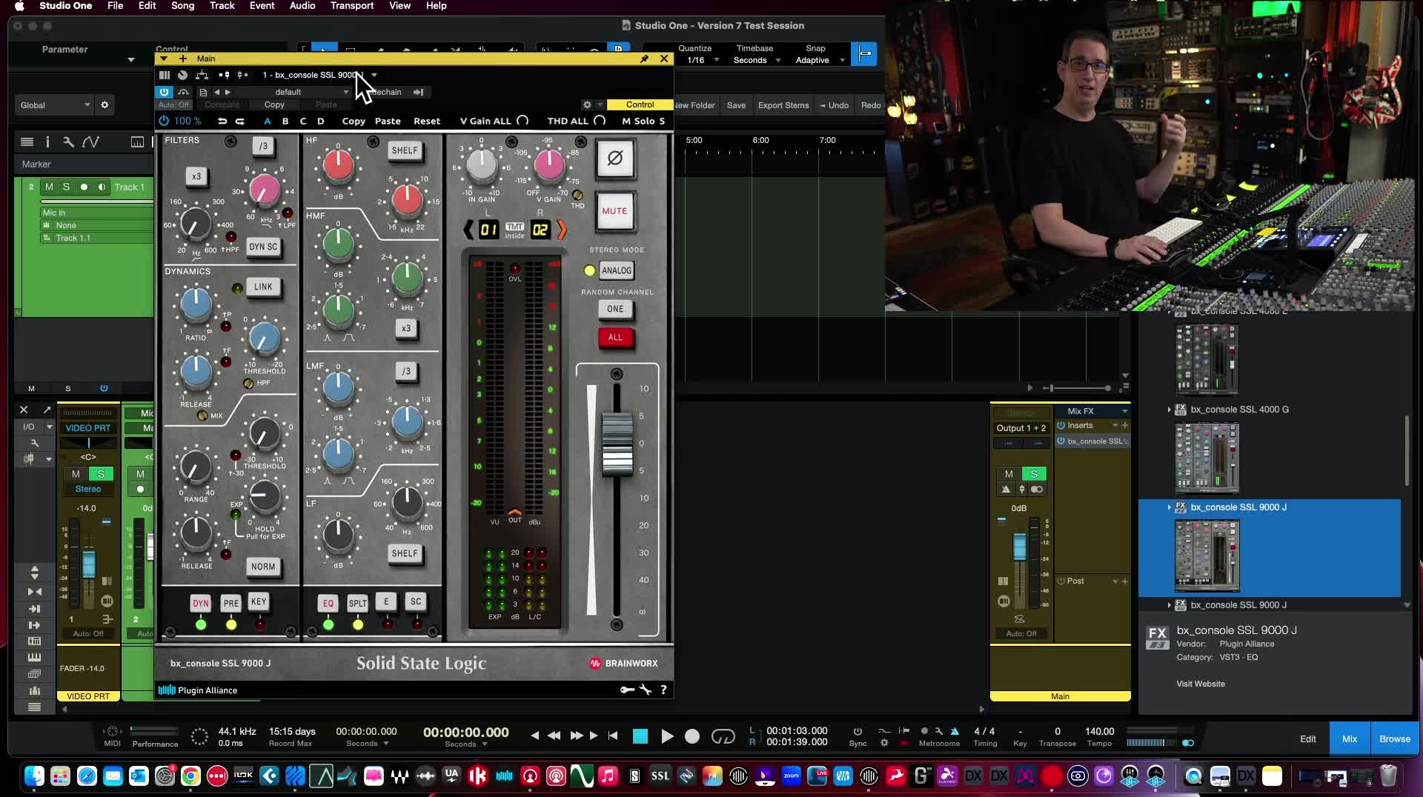Viewport: 1423px width, 797px height.
Task: Click the Stop transport button
Action: 640,736
